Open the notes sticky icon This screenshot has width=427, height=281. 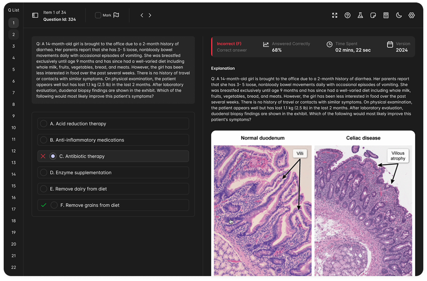[x=373, y=15]
